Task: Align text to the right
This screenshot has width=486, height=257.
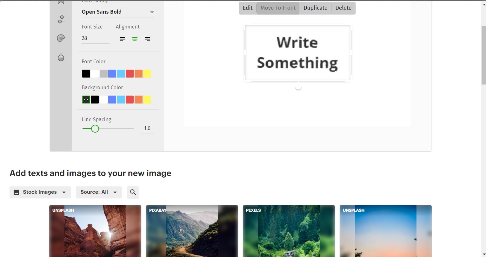Action: pos(148,39)
